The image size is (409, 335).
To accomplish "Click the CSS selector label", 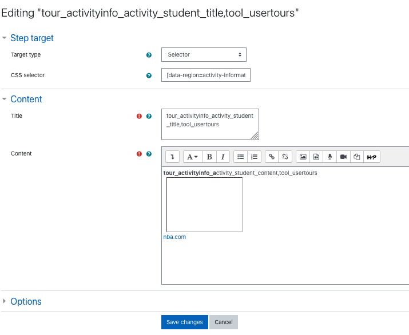I will (27, 75).
